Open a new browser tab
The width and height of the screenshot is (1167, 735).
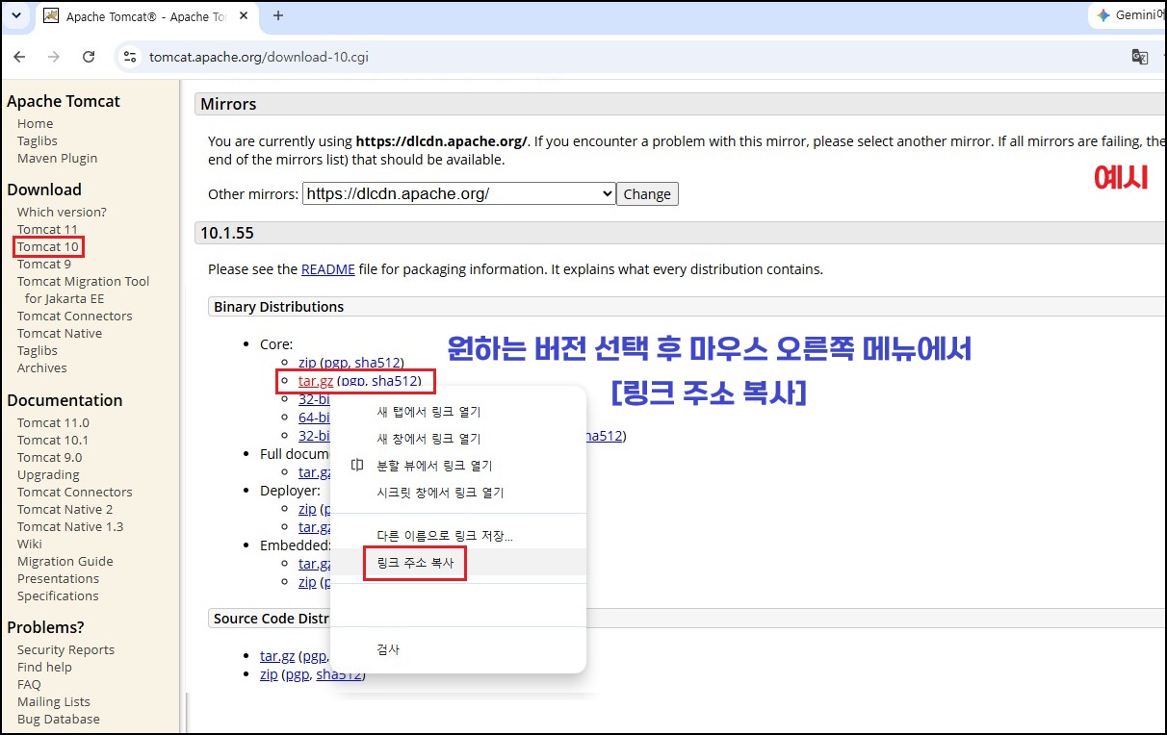click(x=278, y=15)
